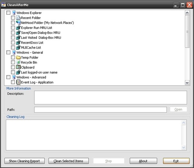Click the Cleaning Log scroll-up arrow
194x168 pixels.
coord(184,123)
